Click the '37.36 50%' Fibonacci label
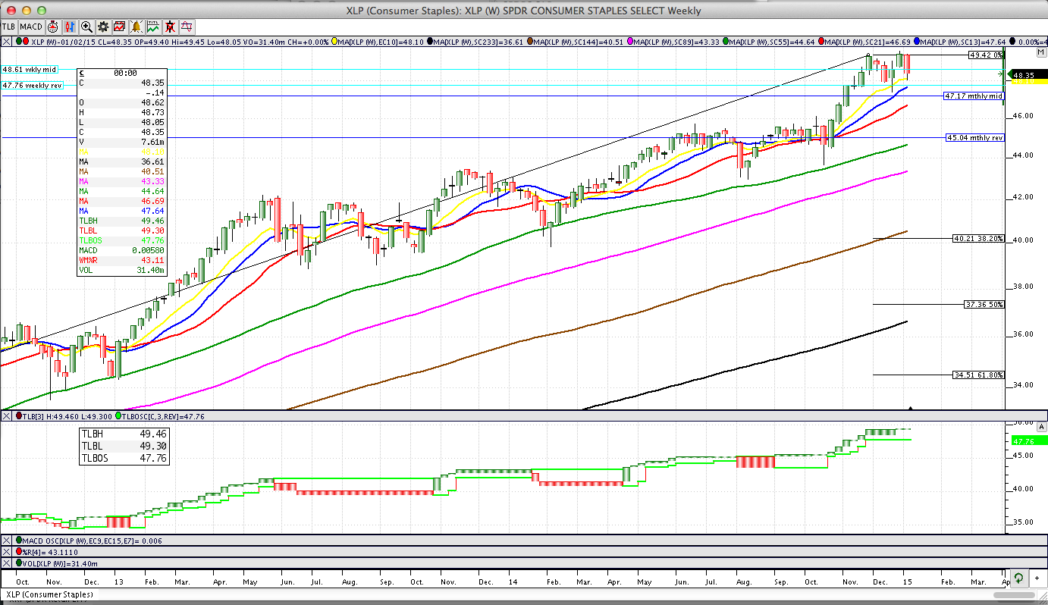 pyautogui.click(x=984, y=304)
